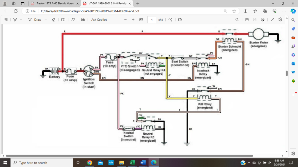Zoom in with the plus button
This screenshot has height=167, width=298.
click(133, 19)
